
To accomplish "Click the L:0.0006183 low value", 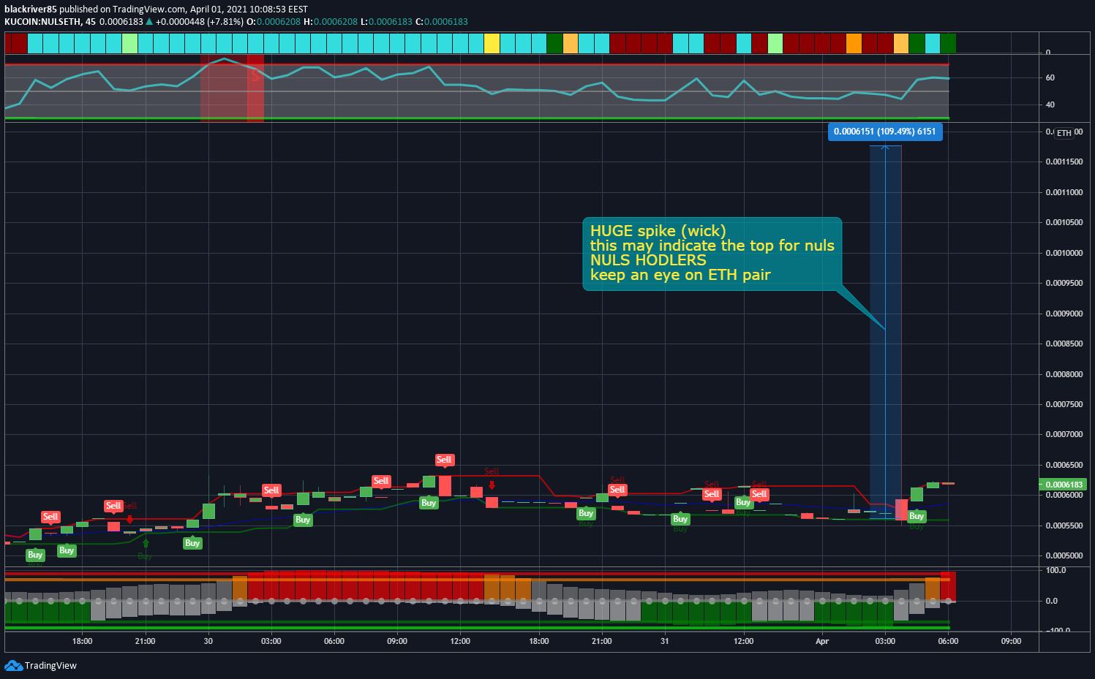I will pyautogui.click(x=386, y=21).
